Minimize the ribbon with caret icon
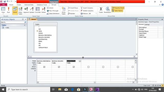The height and width of the screenshot is (92, 164). point(160,5)
